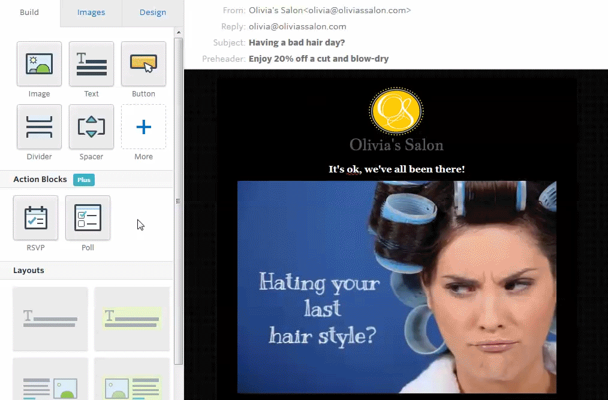
Task: Choose the image-left text-right layout
Action: [132, 379]
